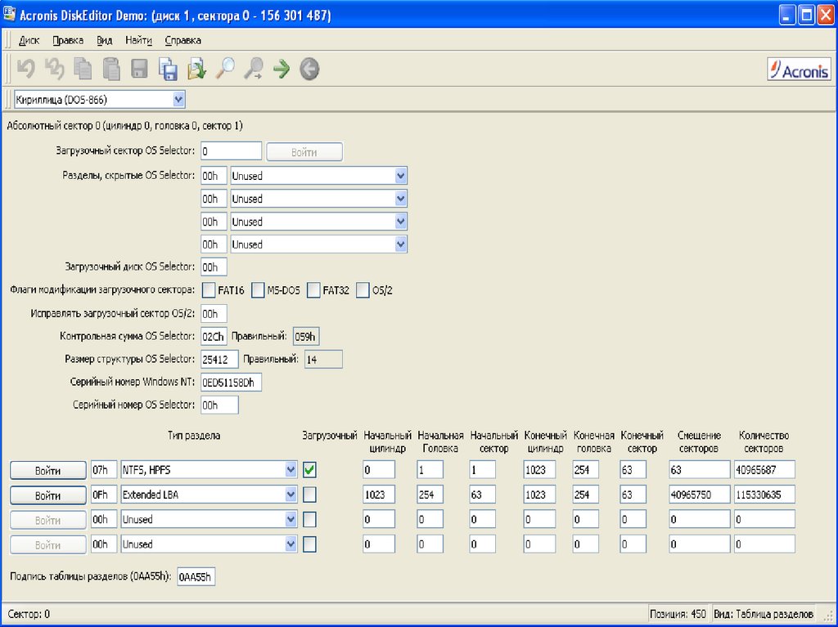The height and width of the screenshot is (627, 838).
Task: Click the read from file icon with green arrow
Action: 196,69
